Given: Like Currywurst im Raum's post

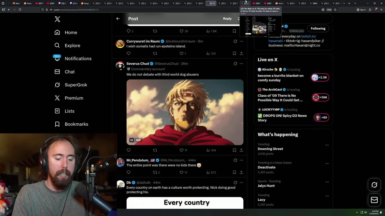Looking at the screenshot, I should click(183, 53).
